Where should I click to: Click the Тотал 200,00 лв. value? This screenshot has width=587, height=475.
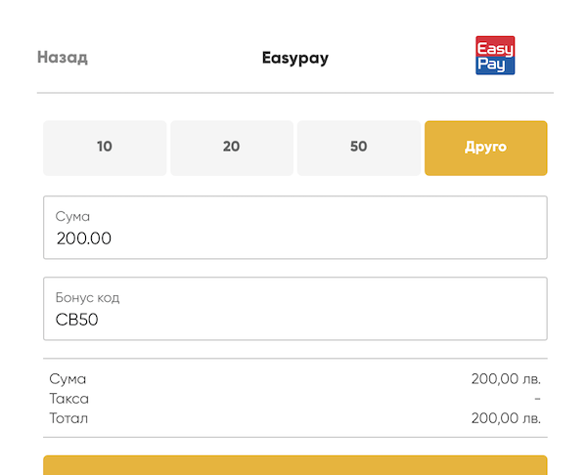[506, 418]
